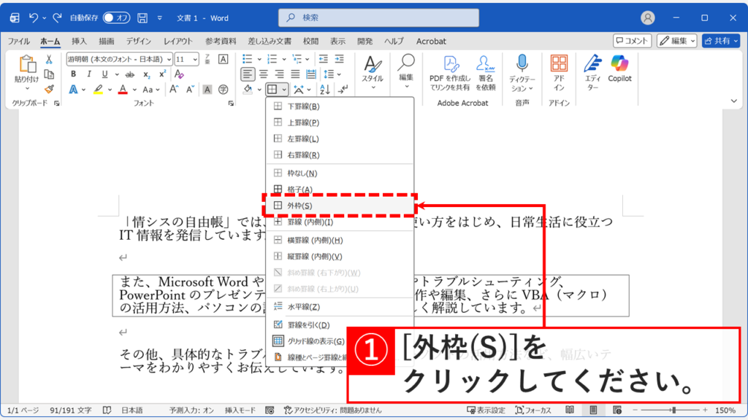The image size is (748, 420).
Task: Click the red font color swatch
Action: click(123, 90)
